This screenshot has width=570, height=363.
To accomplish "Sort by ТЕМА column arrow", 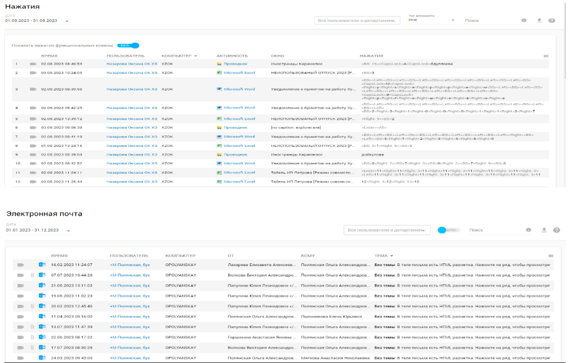I will click(391, 256).
